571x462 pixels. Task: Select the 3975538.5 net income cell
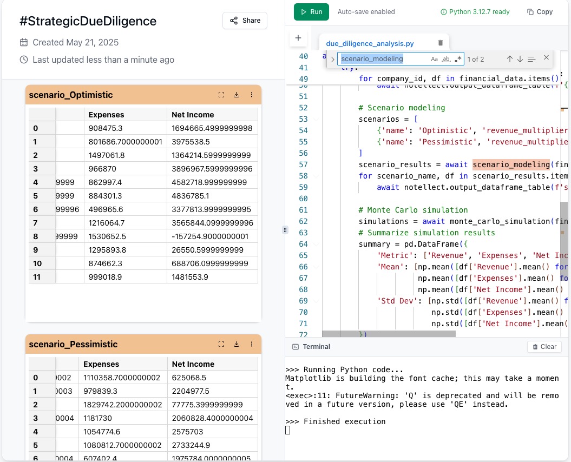(x=212, y=142)
